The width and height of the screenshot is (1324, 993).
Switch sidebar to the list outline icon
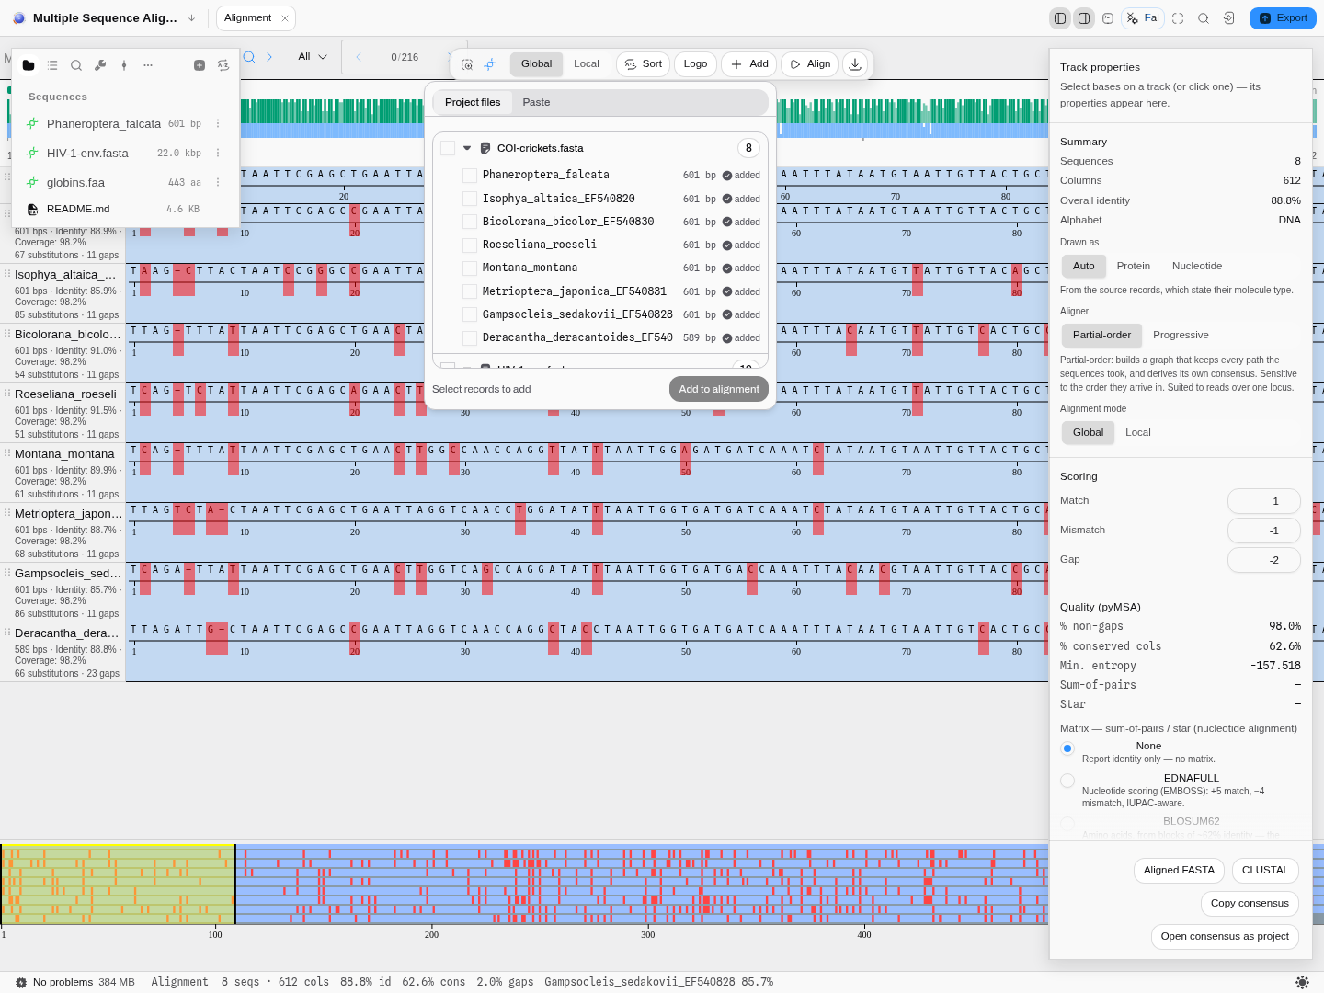point(52,65)
